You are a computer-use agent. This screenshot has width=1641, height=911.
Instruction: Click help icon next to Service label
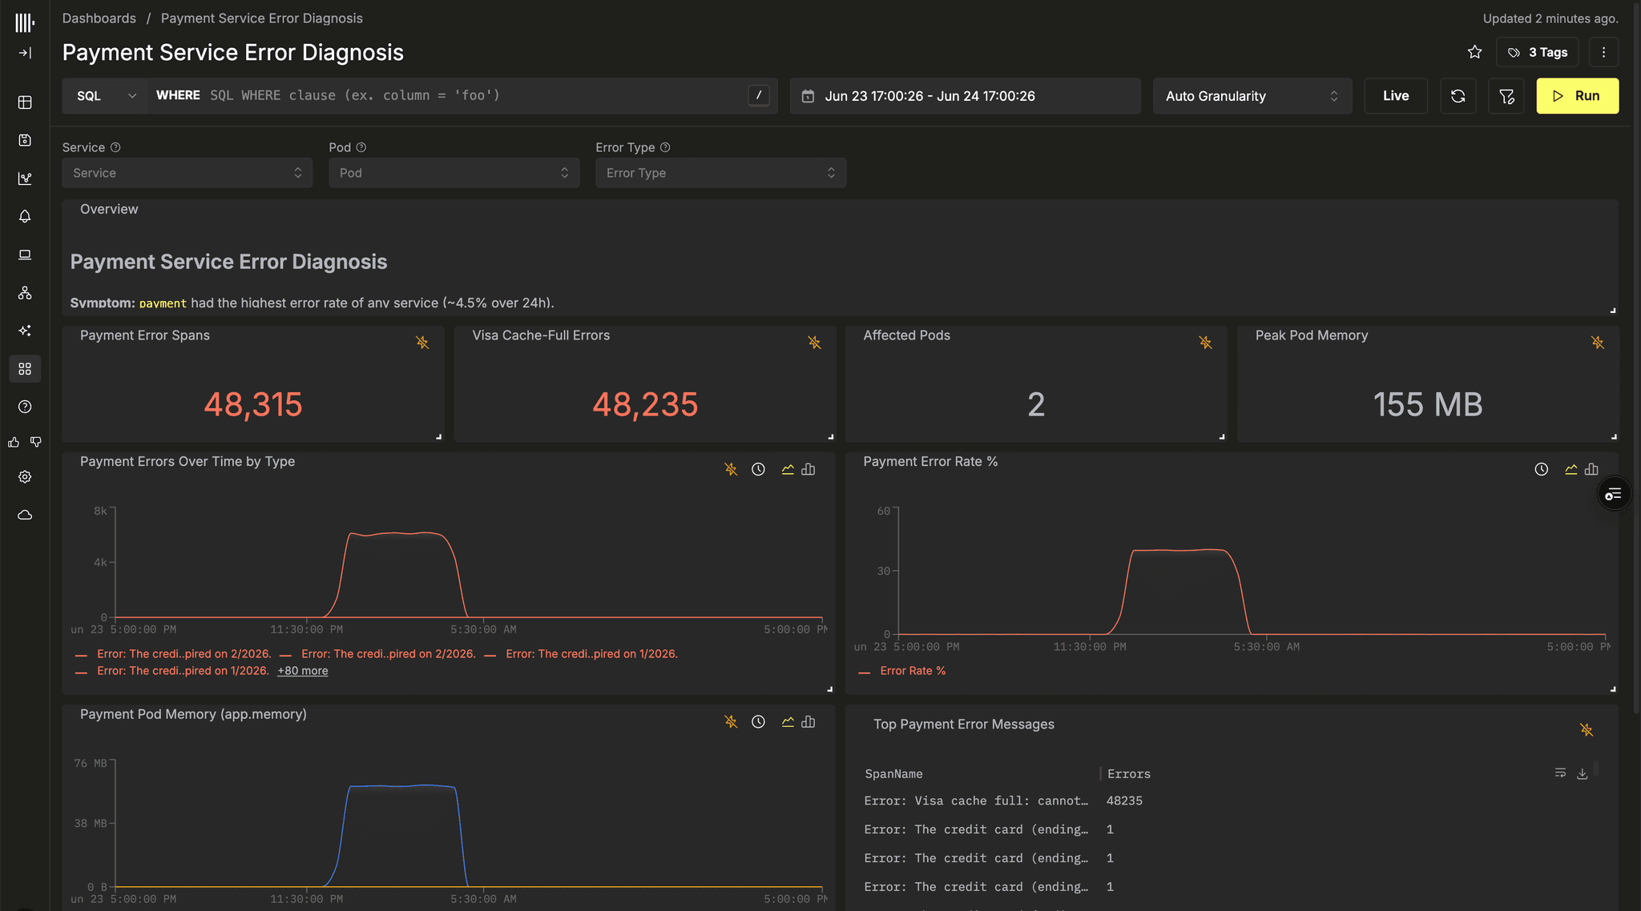[x=115, y=147]
